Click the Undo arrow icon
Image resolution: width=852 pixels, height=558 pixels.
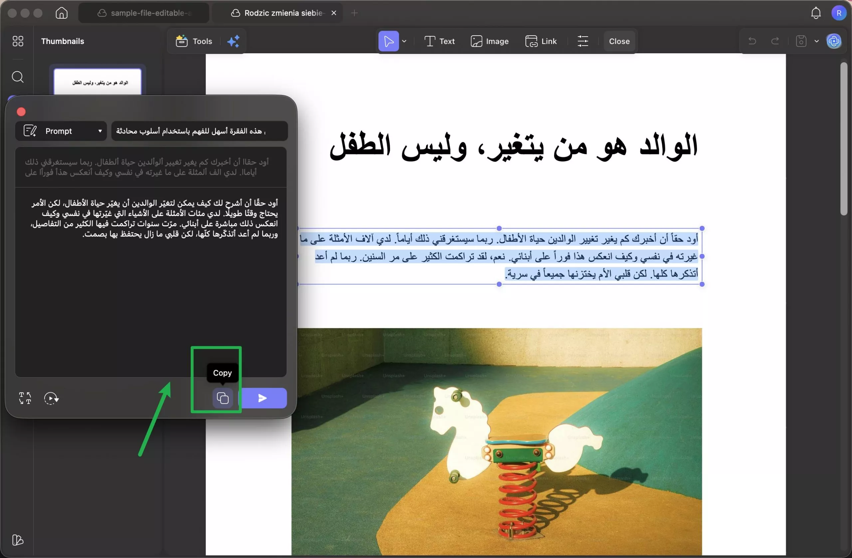pyautogui.click(x=752, y=41)
